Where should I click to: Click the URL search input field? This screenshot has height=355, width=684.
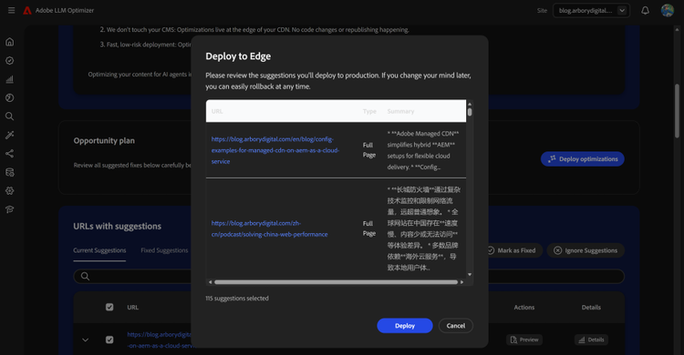click(349, 276)
